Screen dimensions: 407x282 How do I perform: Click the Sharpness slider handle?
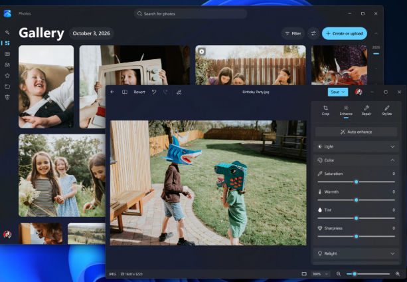click(x=357, y=236)
